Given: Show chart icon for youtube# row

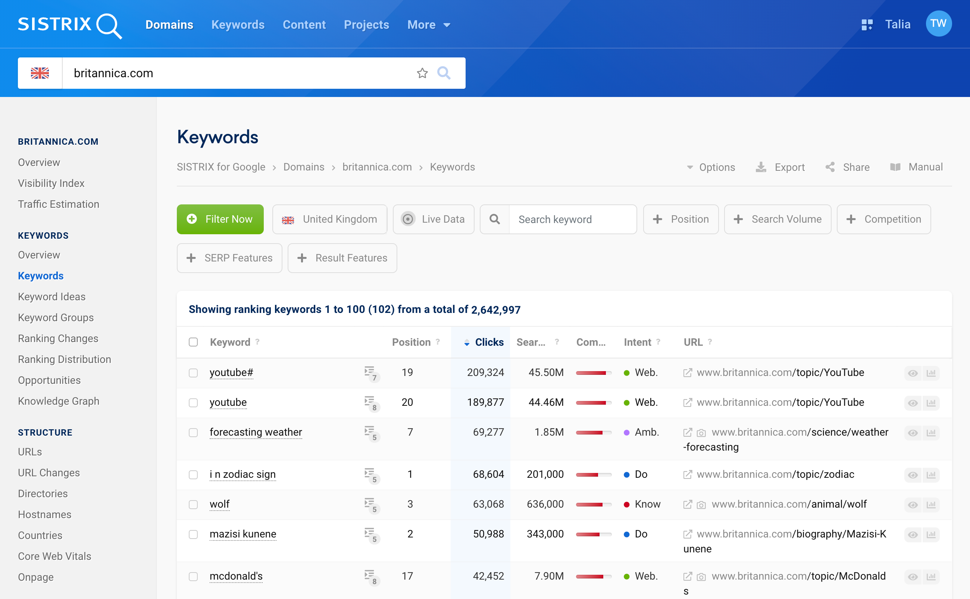Looking at the screenshot, I should point(931,373).
